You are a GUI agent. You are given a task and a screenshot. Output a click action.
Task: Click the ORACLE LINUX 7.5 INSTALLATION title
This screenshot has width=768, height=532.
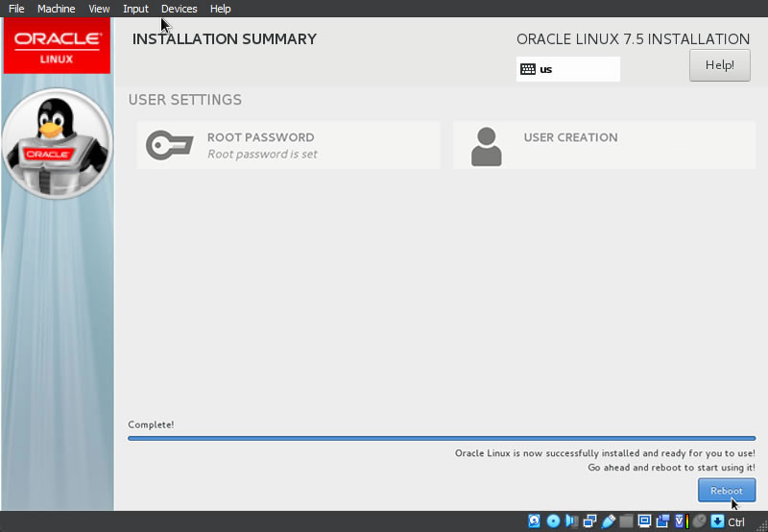[x=633, y=39]
